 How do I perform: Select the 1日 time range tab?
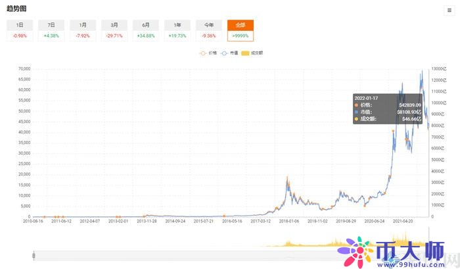pyautogui.click(x=19, y=30)
